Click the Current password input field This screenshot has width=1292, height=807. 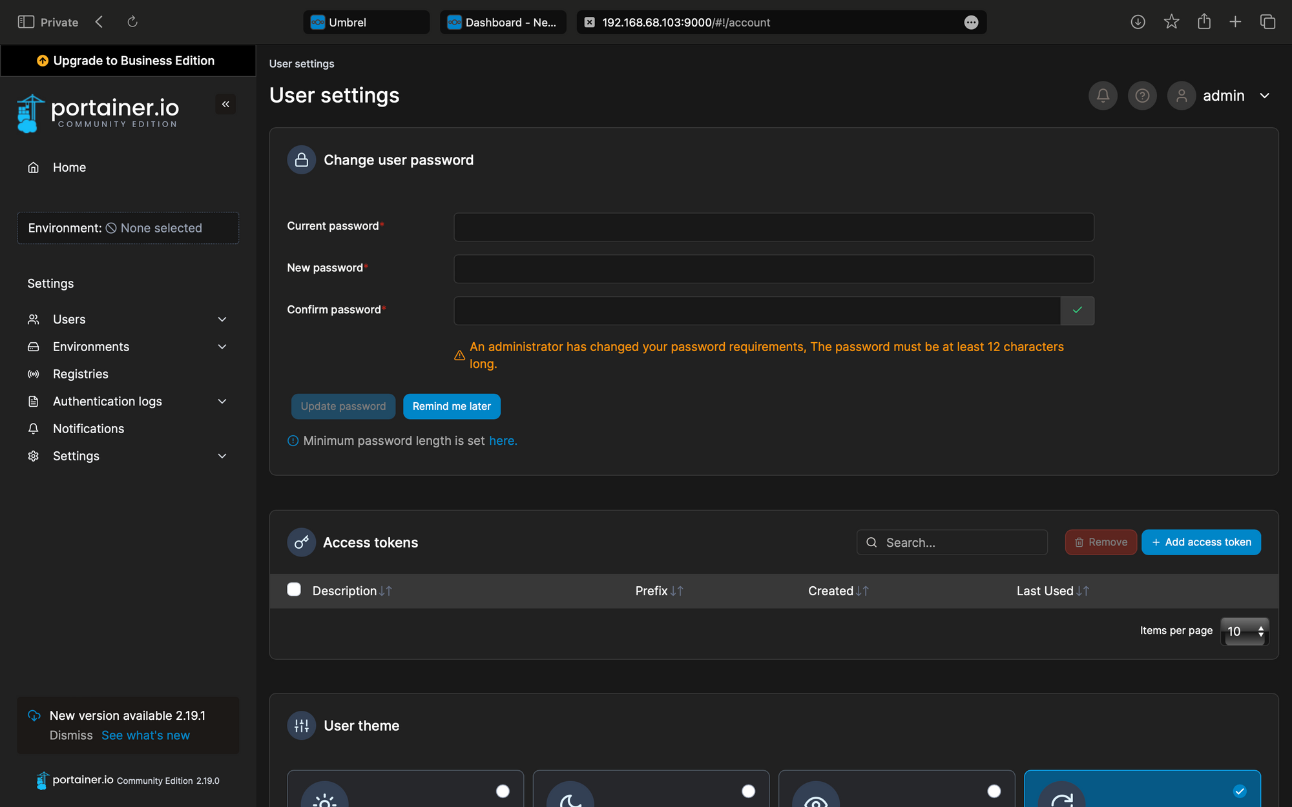pos(774,226)
